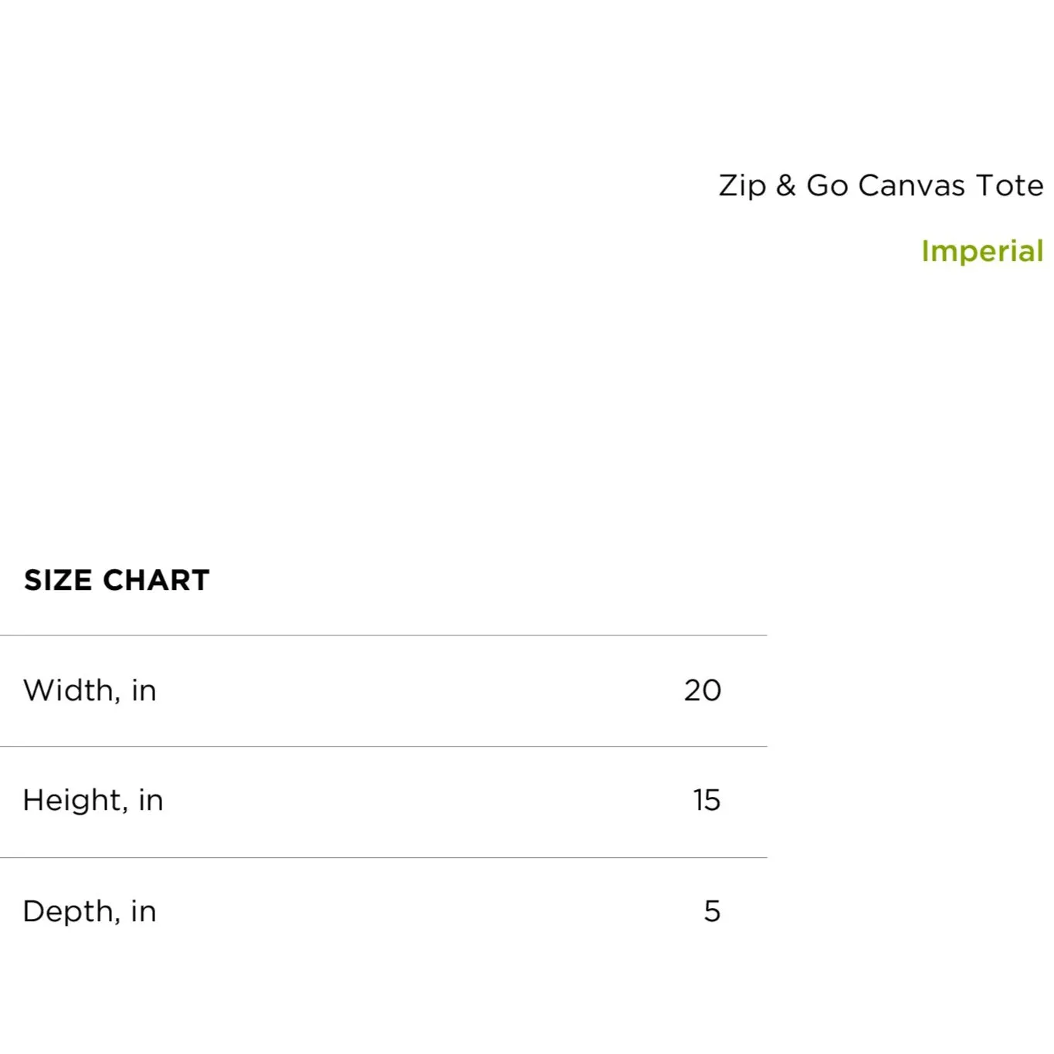Select the width value 20
Viewport: 1054px width, 1054px height.
[x=703, y=690]
